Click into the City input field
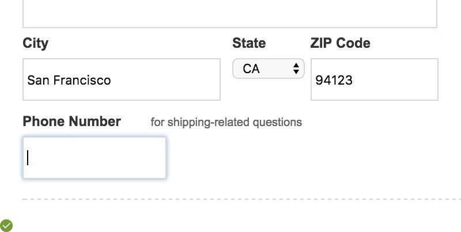Viewport: 461px width, 232px height. 121,79
